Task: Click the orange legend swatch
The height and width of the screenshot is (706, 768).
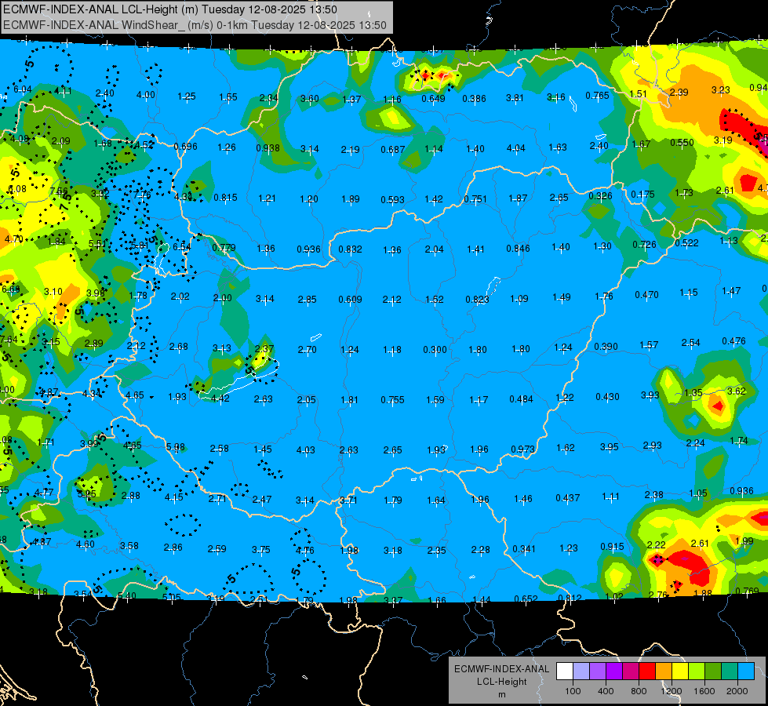Action: (x=664, y=671)
